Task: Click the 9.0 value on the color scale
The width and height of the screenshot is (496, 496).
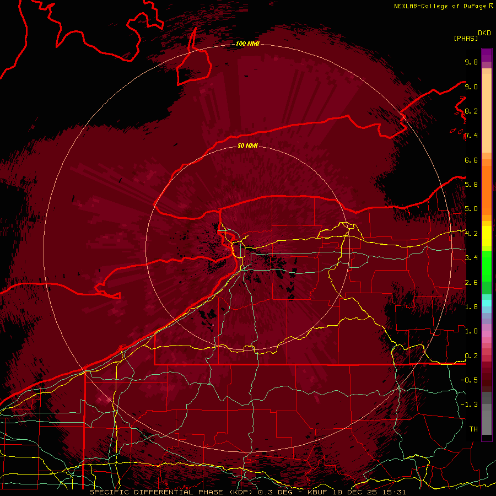Action: point(471,87)
